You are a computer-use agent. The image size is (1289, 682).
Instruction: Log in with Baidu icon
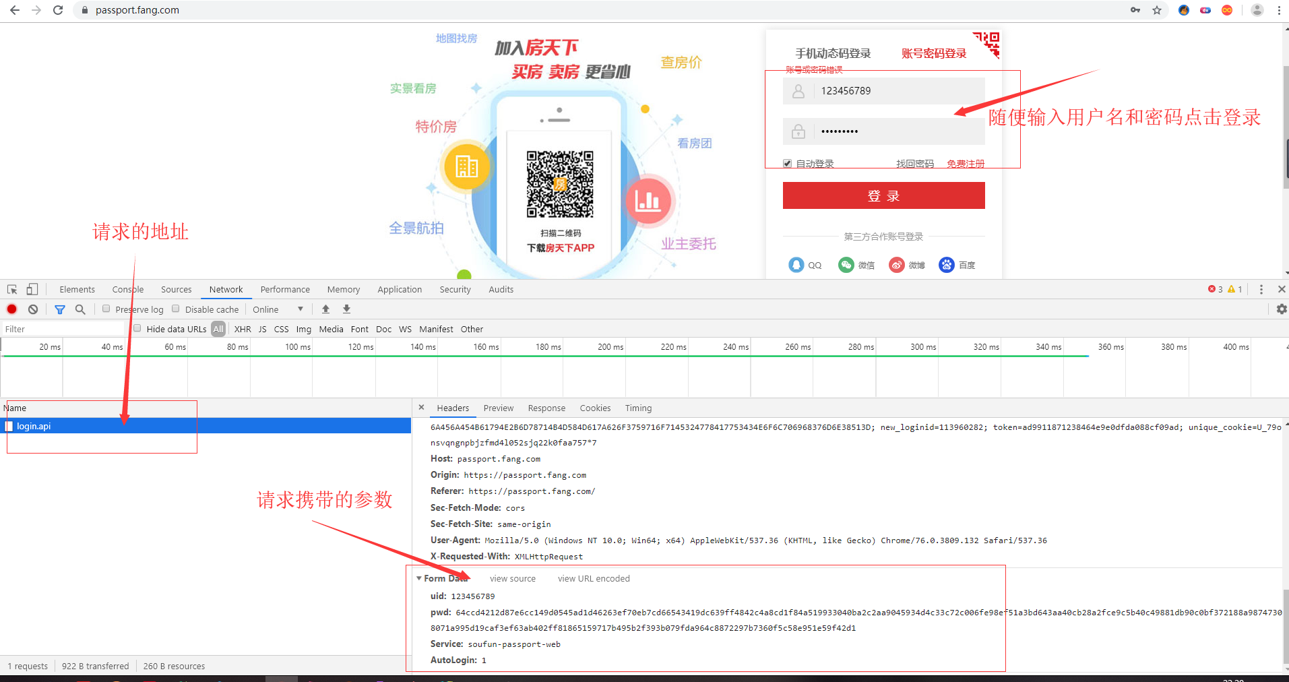click(947, 265)
